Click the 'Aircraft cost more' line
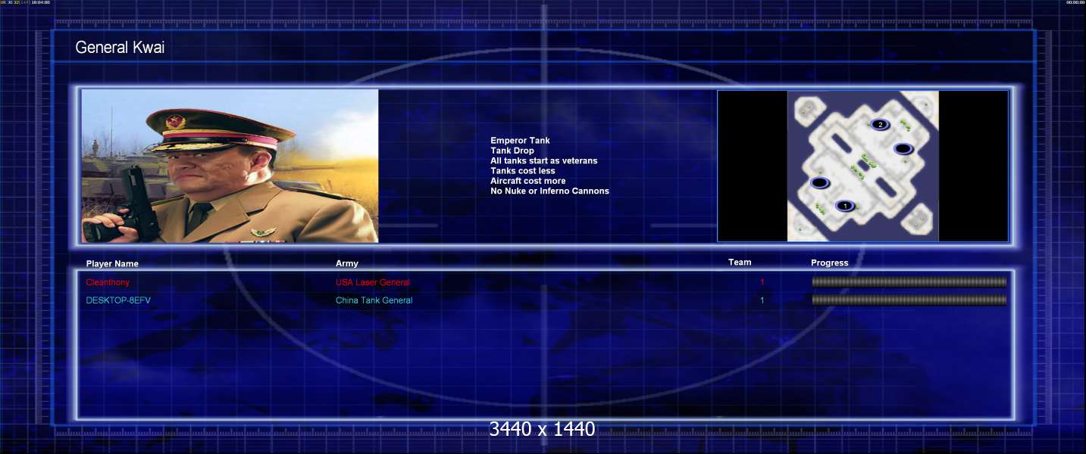 [x=528, y=181]
